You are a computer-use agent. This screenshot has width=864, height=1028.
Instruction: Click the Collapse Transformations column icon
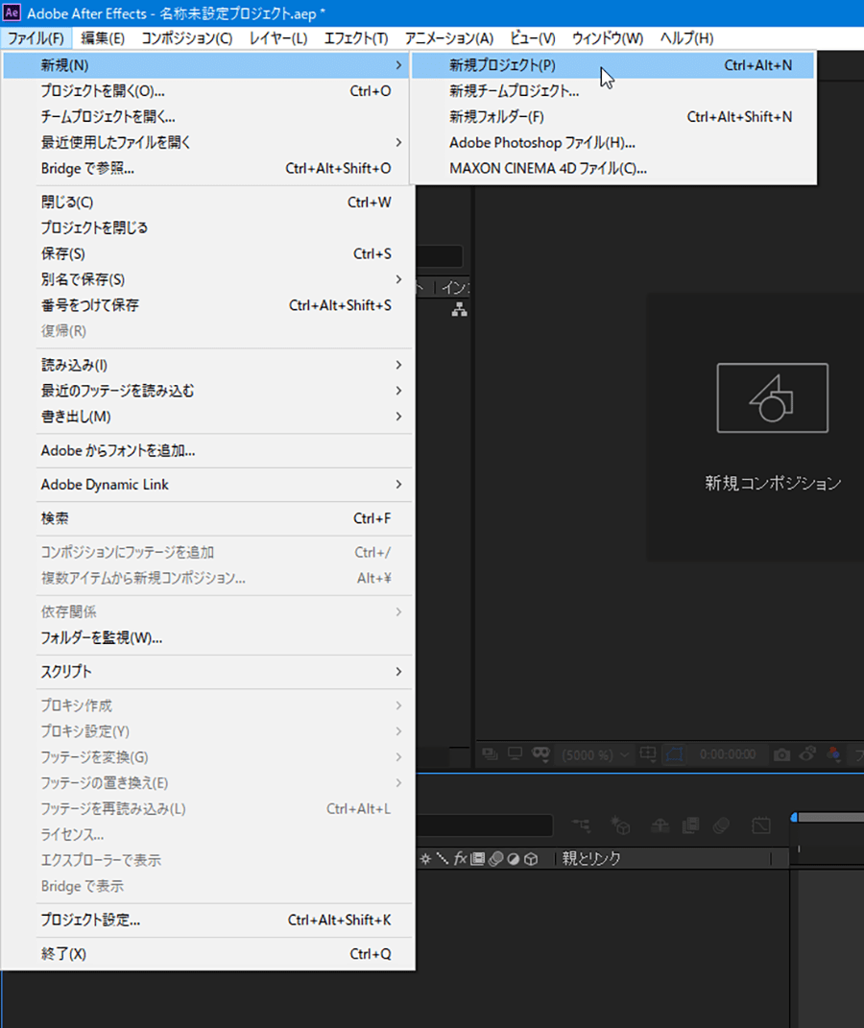[425, 858]
